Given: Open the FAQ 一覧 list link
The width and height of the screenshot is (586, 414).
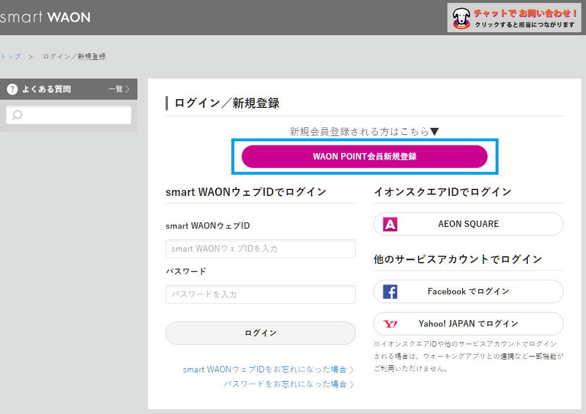Looking at the screenshot, I should 119,89.
